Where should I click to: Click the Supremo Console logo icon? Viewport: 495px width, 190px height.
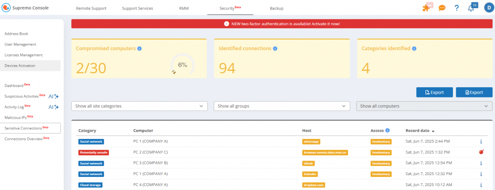[6, 8]
